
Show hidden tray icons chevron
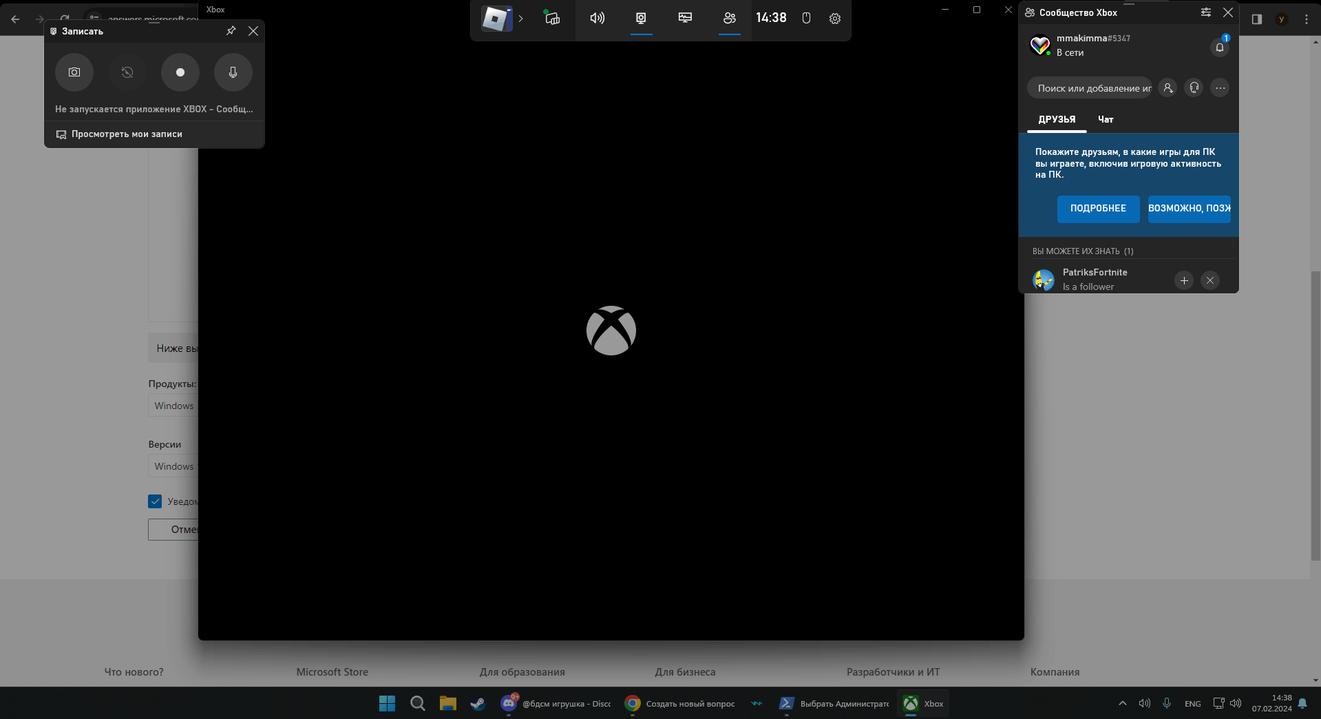(x=1123, y=703)
